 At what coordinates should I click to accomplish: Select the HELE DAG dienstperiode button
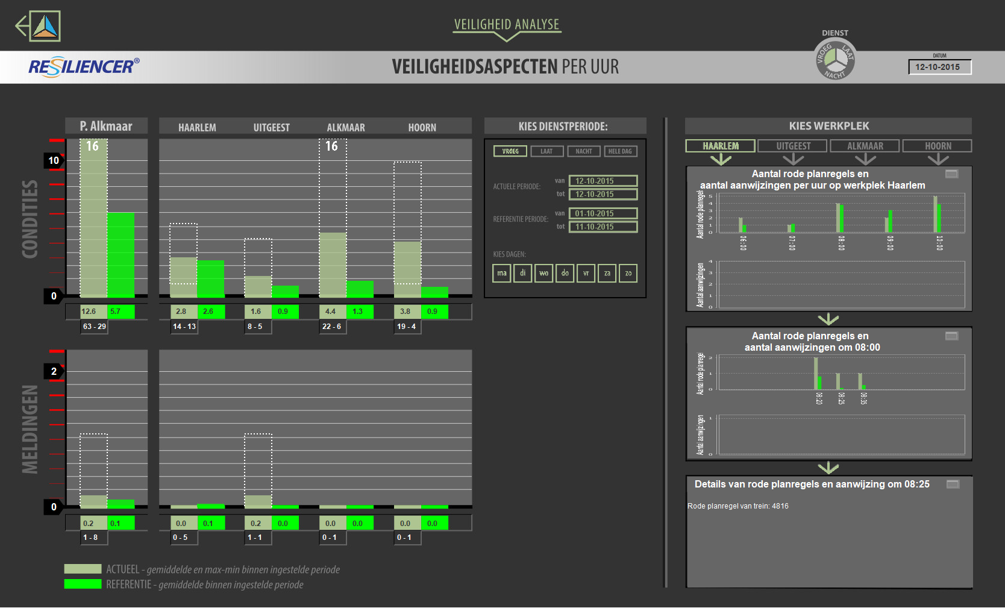tap(620, 151)
